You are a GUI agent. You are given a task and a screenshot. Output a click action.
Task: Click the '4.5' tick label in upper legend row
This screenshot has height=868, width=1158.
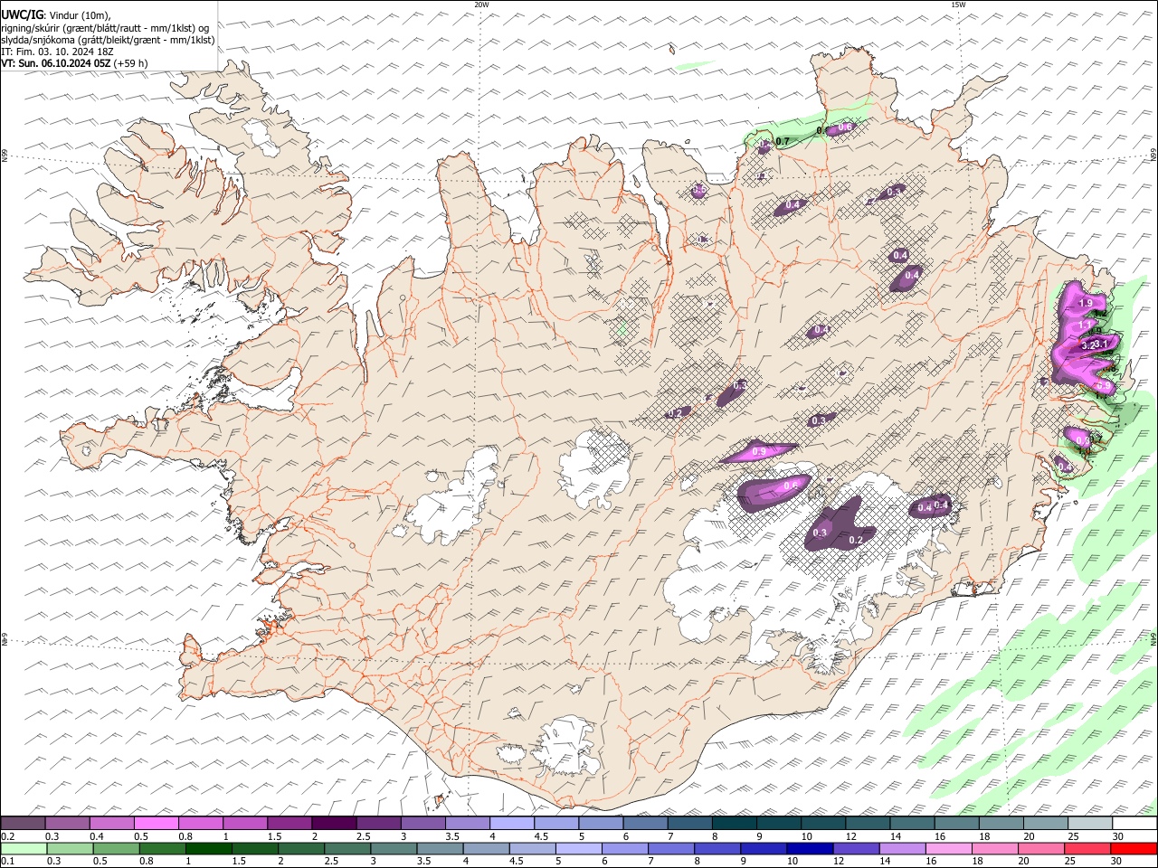coord(540,836)
